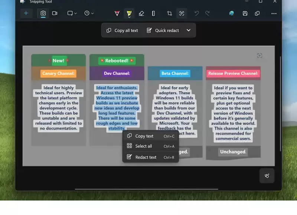This screenshot has width=297, height=215.
Task: Click 'Unchanged.' under Release Preview column
Action: pos(233,152)
